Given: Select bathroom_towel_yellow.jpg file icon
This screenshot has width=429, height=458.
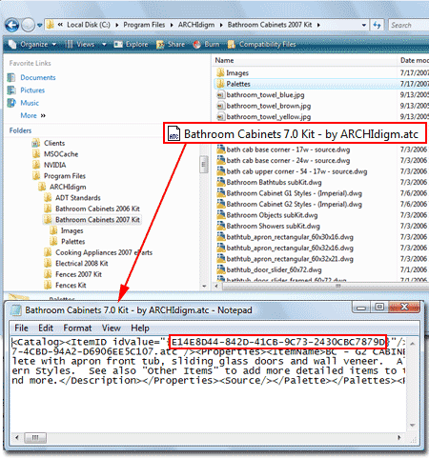Looking at the screenshot, I should 220,117.
